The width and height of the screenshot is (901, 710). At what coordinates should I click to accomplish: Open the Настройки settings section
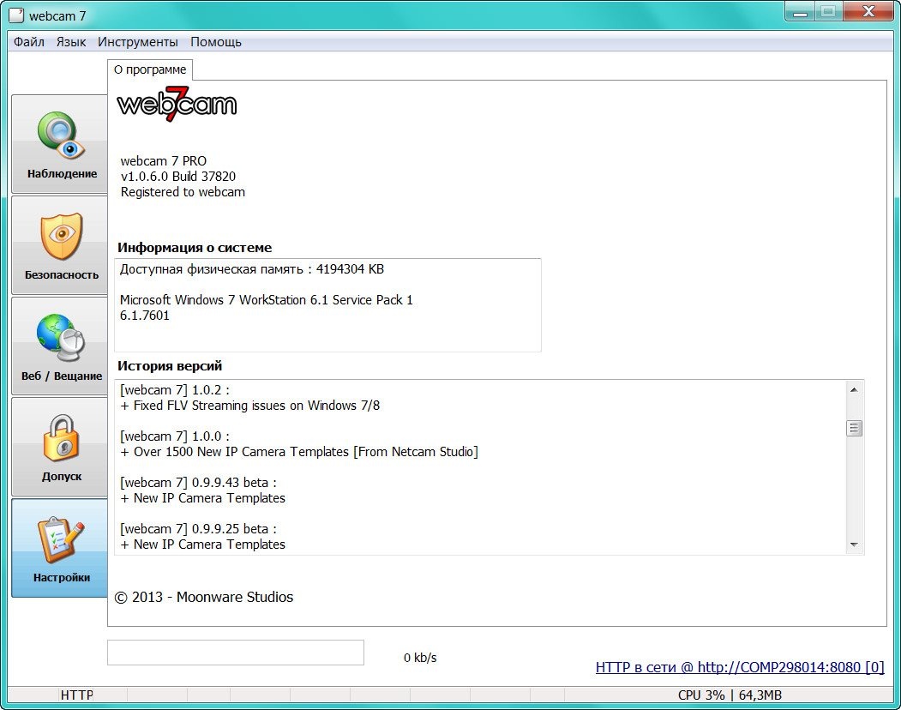point(60,548)
